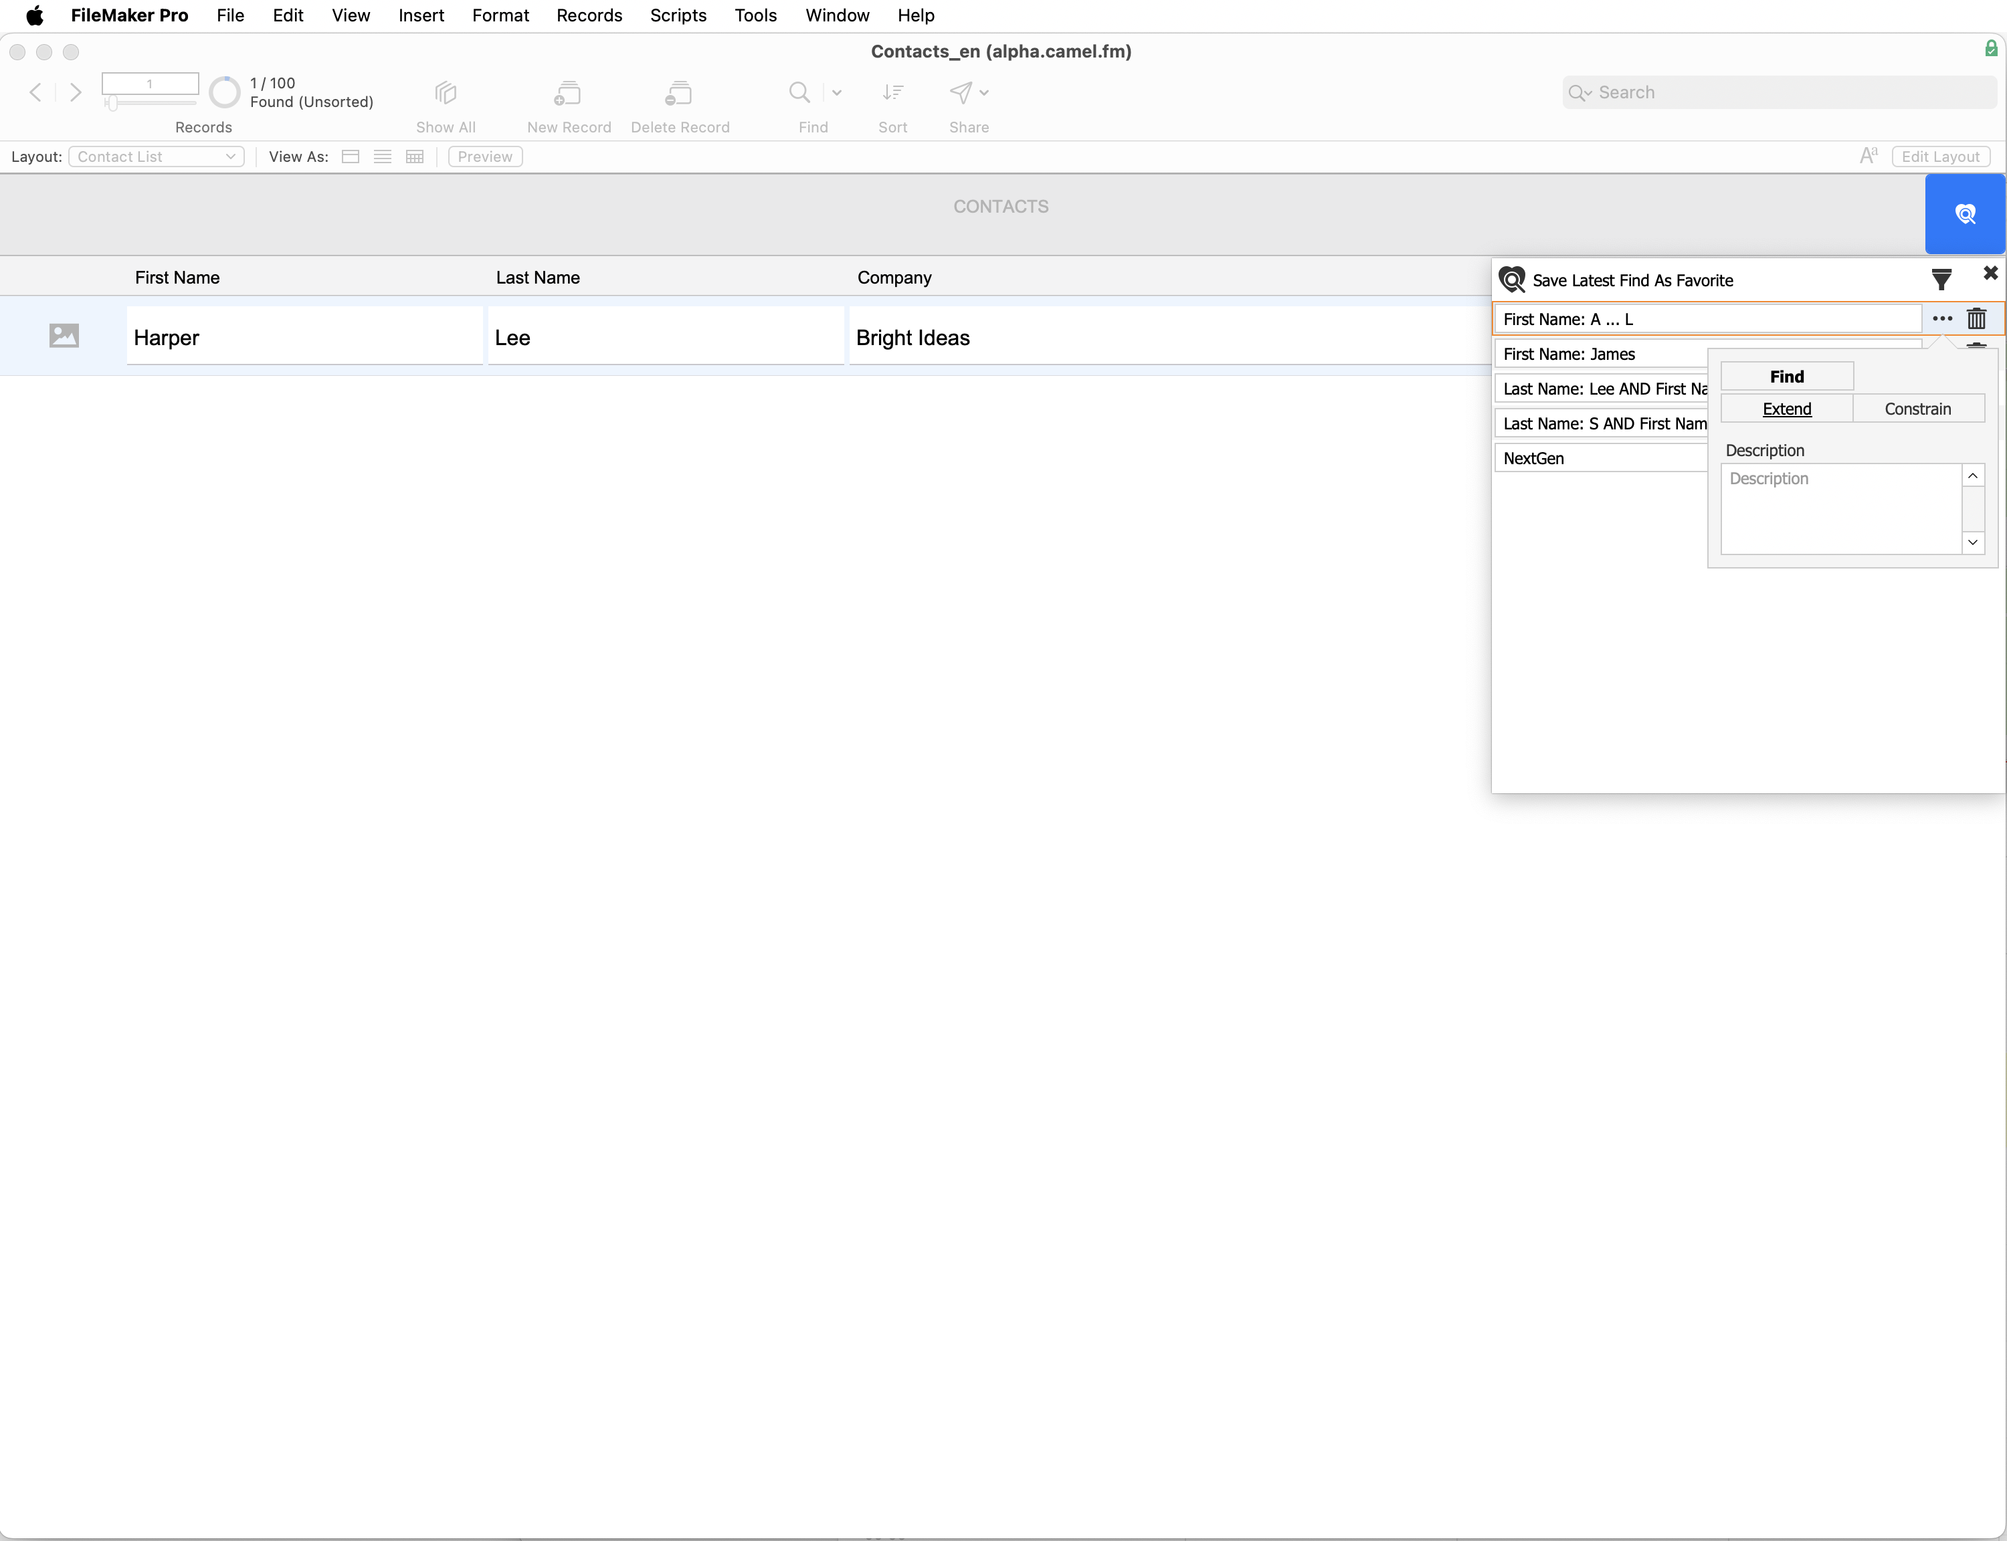The width and height of the screenshot is (2007, 1541).
Task: Open the Scripts menu
Action: 678,15
